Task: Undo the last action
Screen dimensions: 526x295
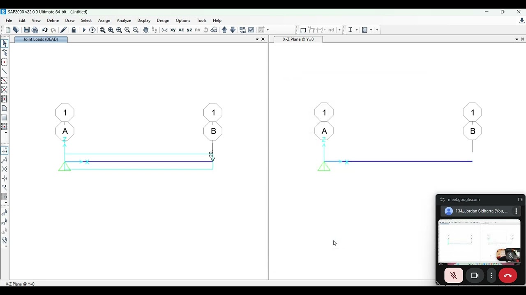Action: click(x=45, y=30)
